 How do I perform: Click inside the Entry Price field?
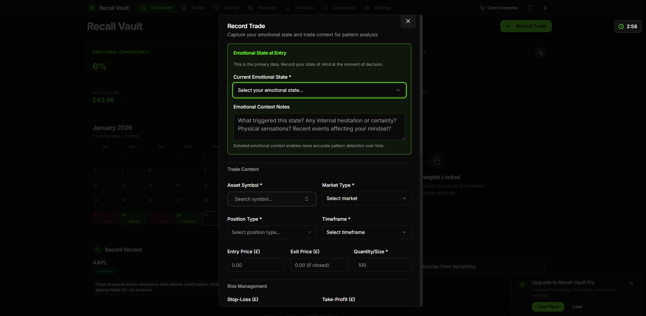point(256,265)
